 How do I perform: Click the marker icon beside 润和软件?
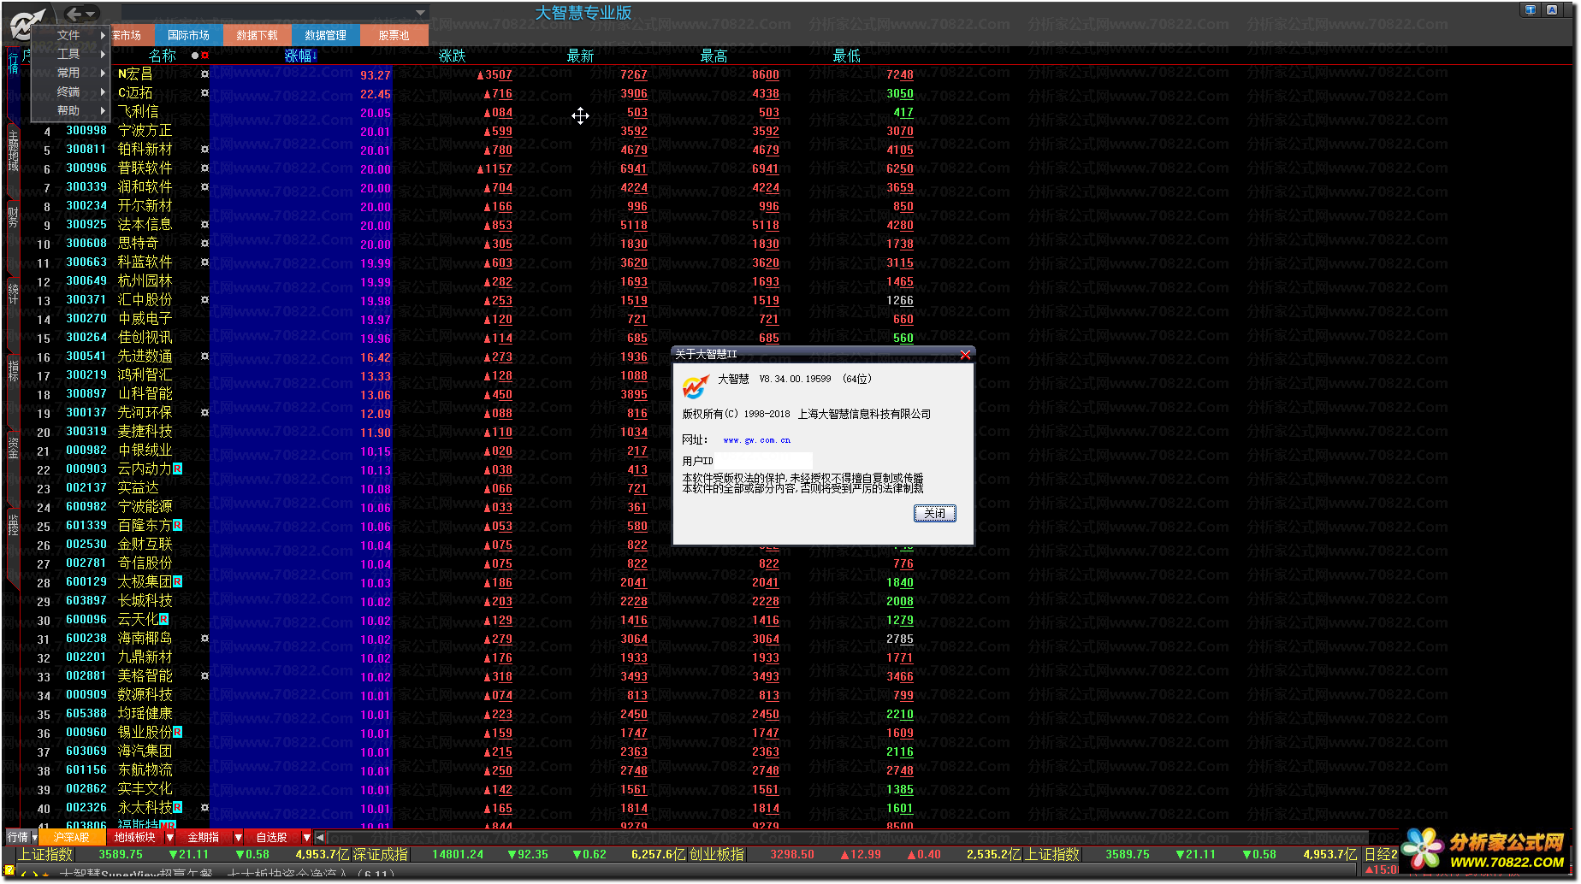[x=204, y=187]
